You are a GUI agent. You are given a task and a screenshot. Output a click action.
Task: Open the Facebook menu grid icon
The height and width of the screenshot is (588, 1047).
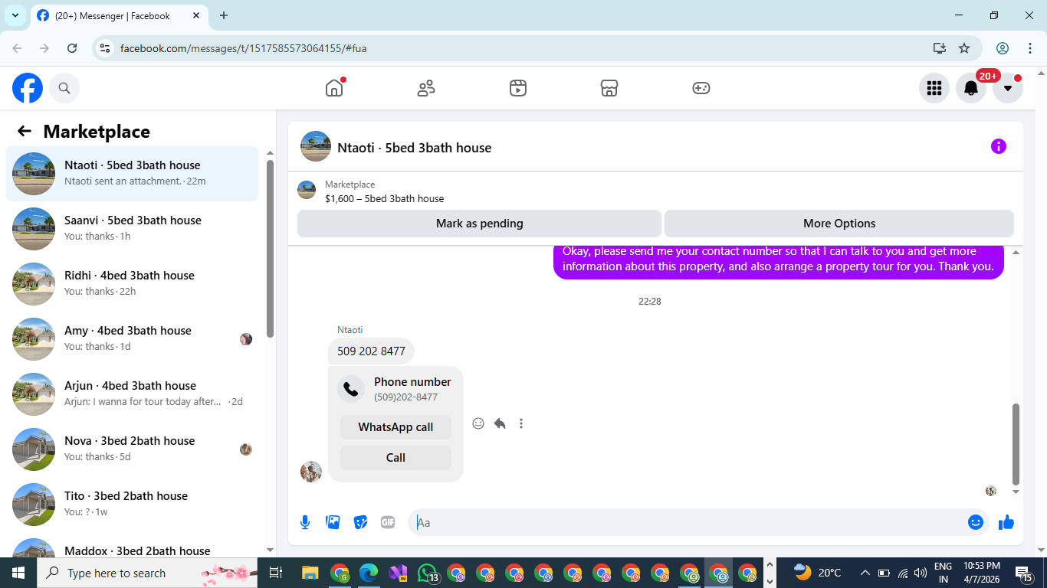934,88
